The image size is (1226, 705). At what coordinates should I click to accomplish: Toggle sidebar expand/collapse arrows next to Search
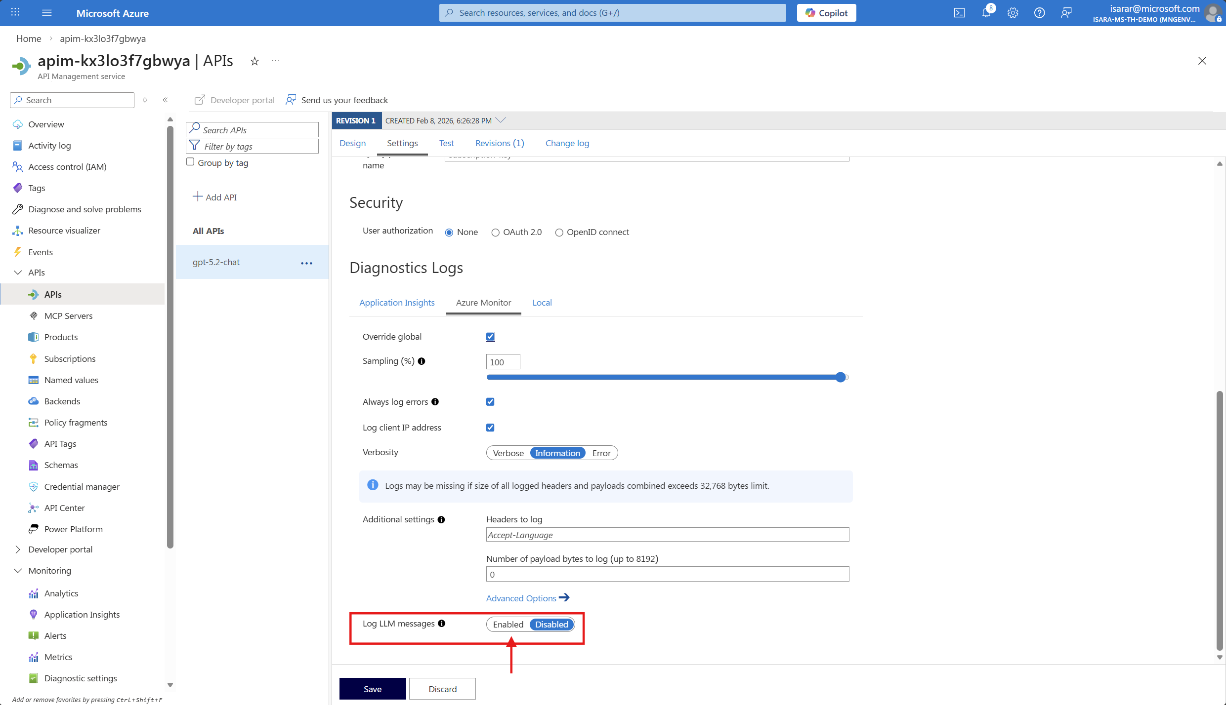[145, 100]
